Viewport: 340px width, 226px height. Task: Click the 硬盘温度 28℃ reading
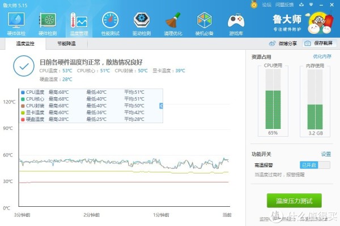tap(56, 79)
